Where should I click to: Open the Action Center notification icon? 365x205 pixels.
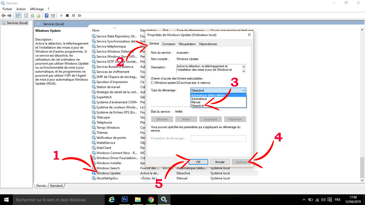329,200
